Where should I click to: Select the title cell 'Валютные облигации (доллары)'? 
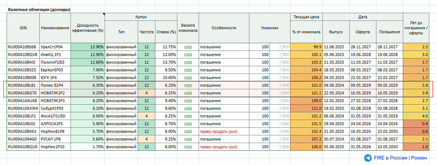[x=39, y=10]
